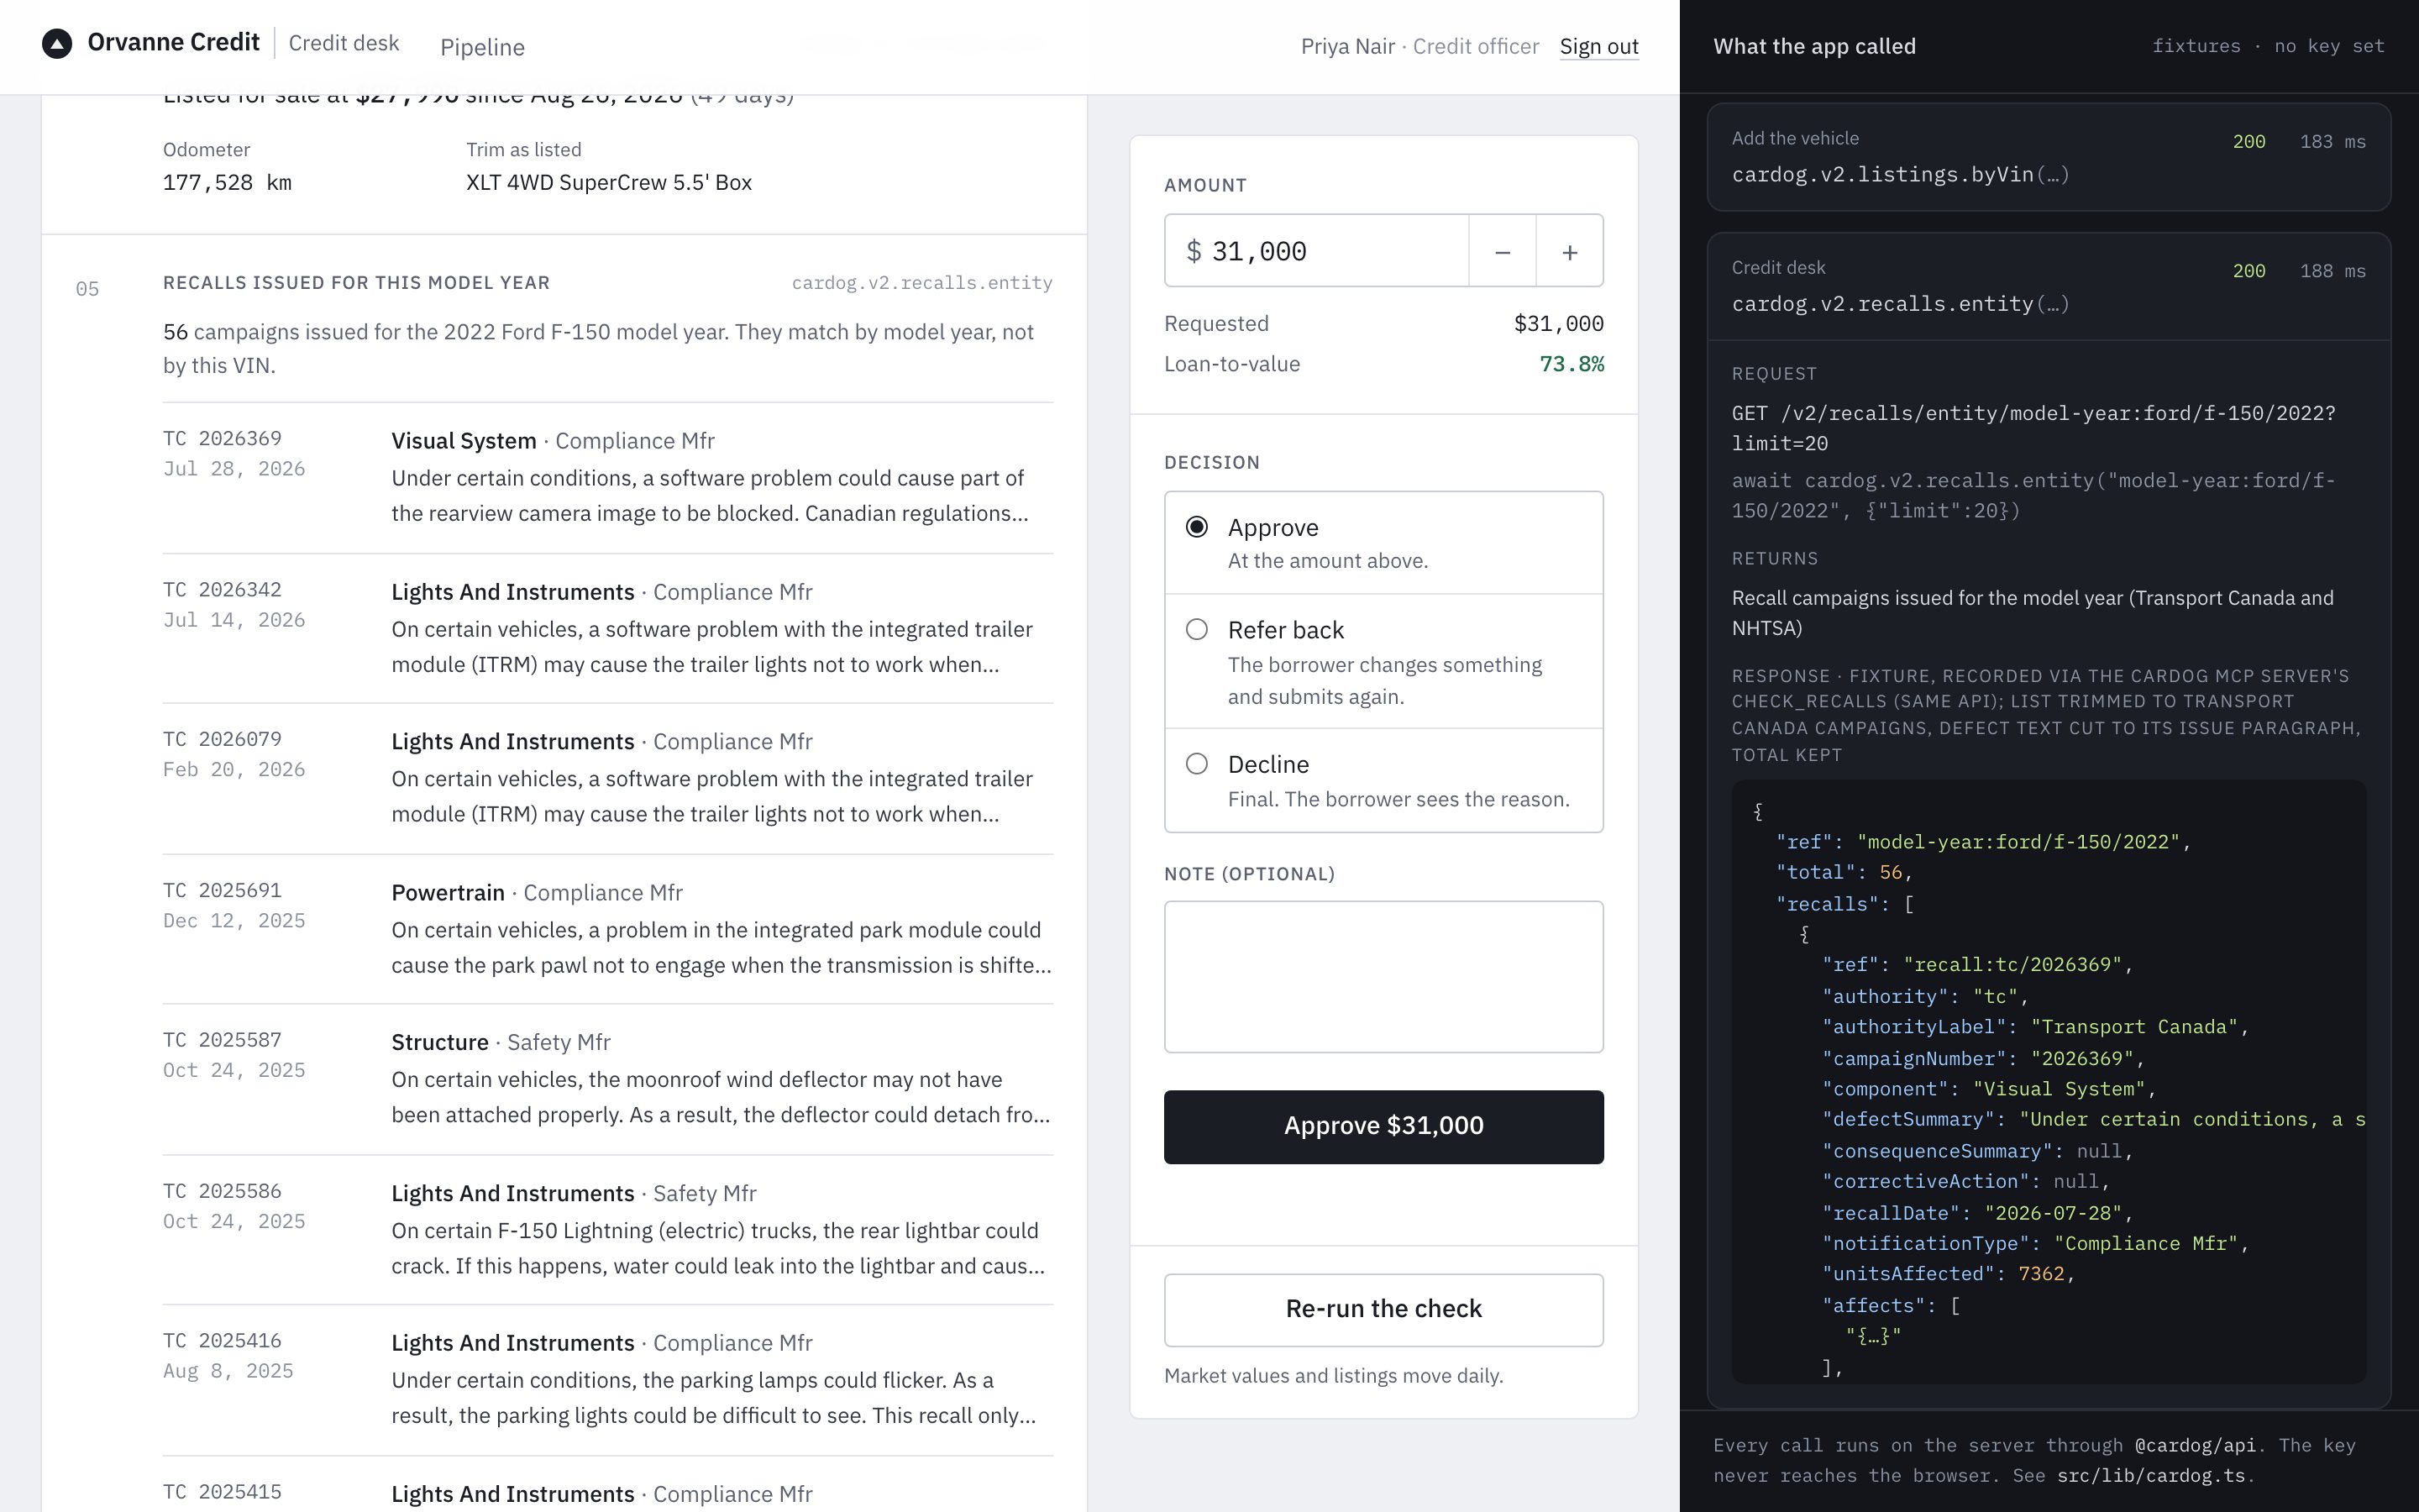Click the Orvanne Credit logo icon
Image resolution: width=2419 pixels, height=1512 pixels.
57,44
